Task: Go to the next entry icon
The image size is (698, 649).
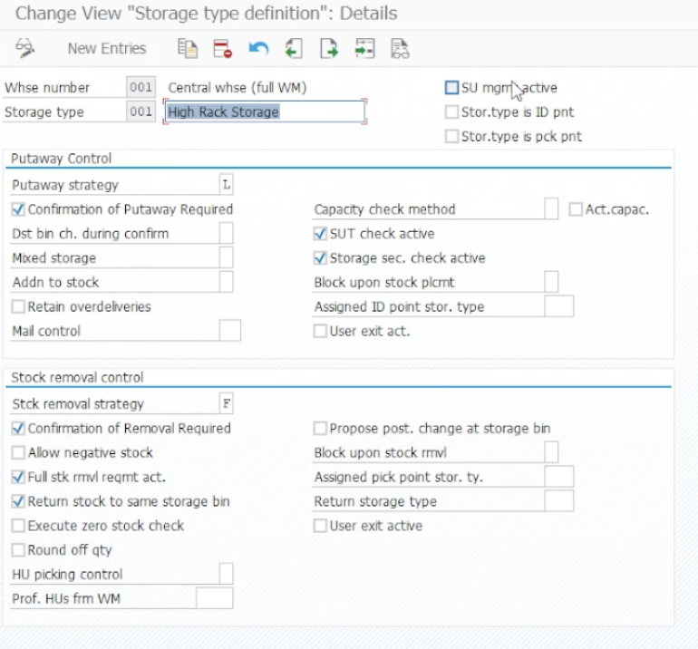Action: [328, 49]
